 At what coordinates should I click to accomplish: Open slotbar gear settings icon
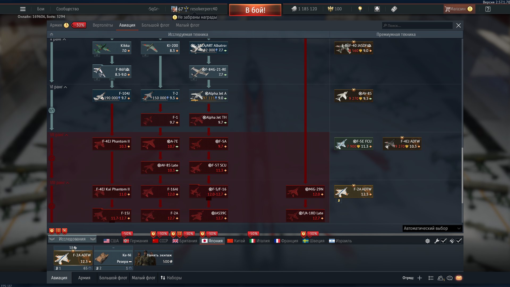coord(427,241)
